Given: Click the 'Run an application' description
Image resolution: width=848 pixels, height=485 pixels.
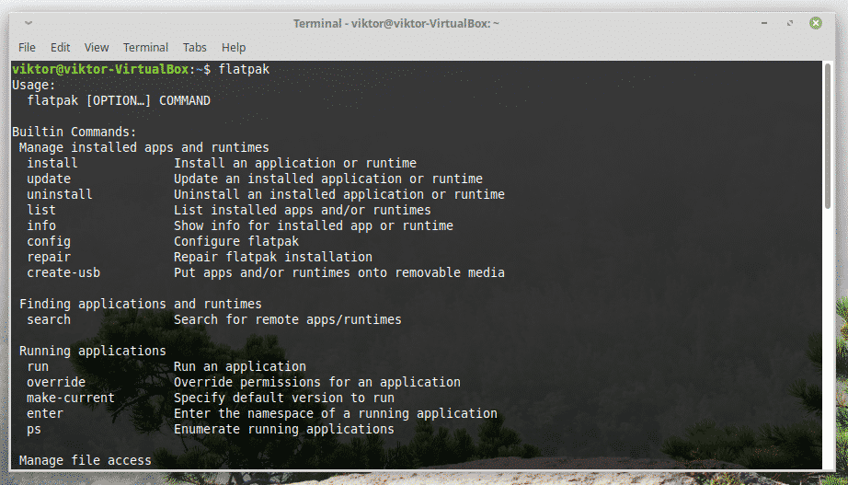Looking at the screenshot, I should click(240, 367).
